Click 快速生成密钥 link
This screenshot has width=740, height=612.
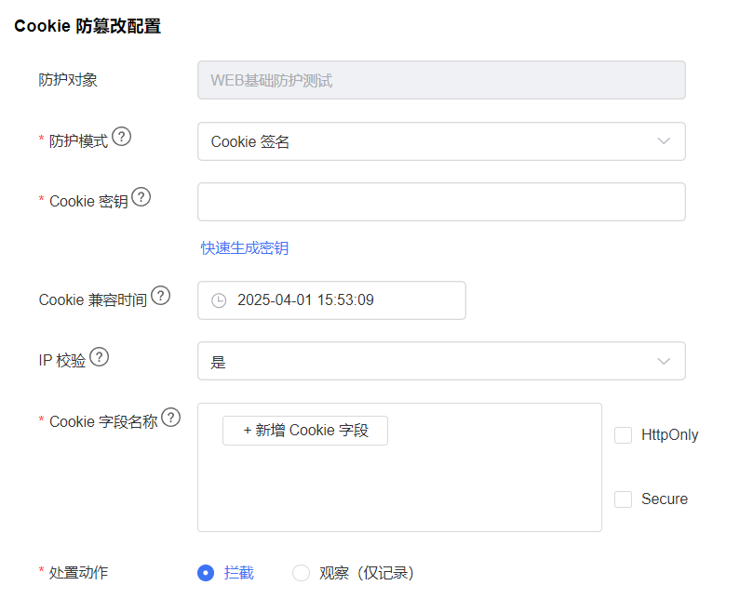(x=245, y=248)
